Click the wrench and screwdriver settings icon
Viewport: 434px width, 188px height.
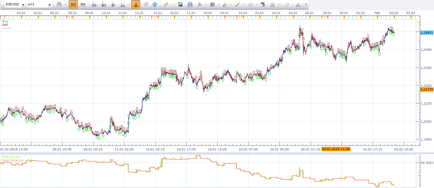[x=272, y=5]
